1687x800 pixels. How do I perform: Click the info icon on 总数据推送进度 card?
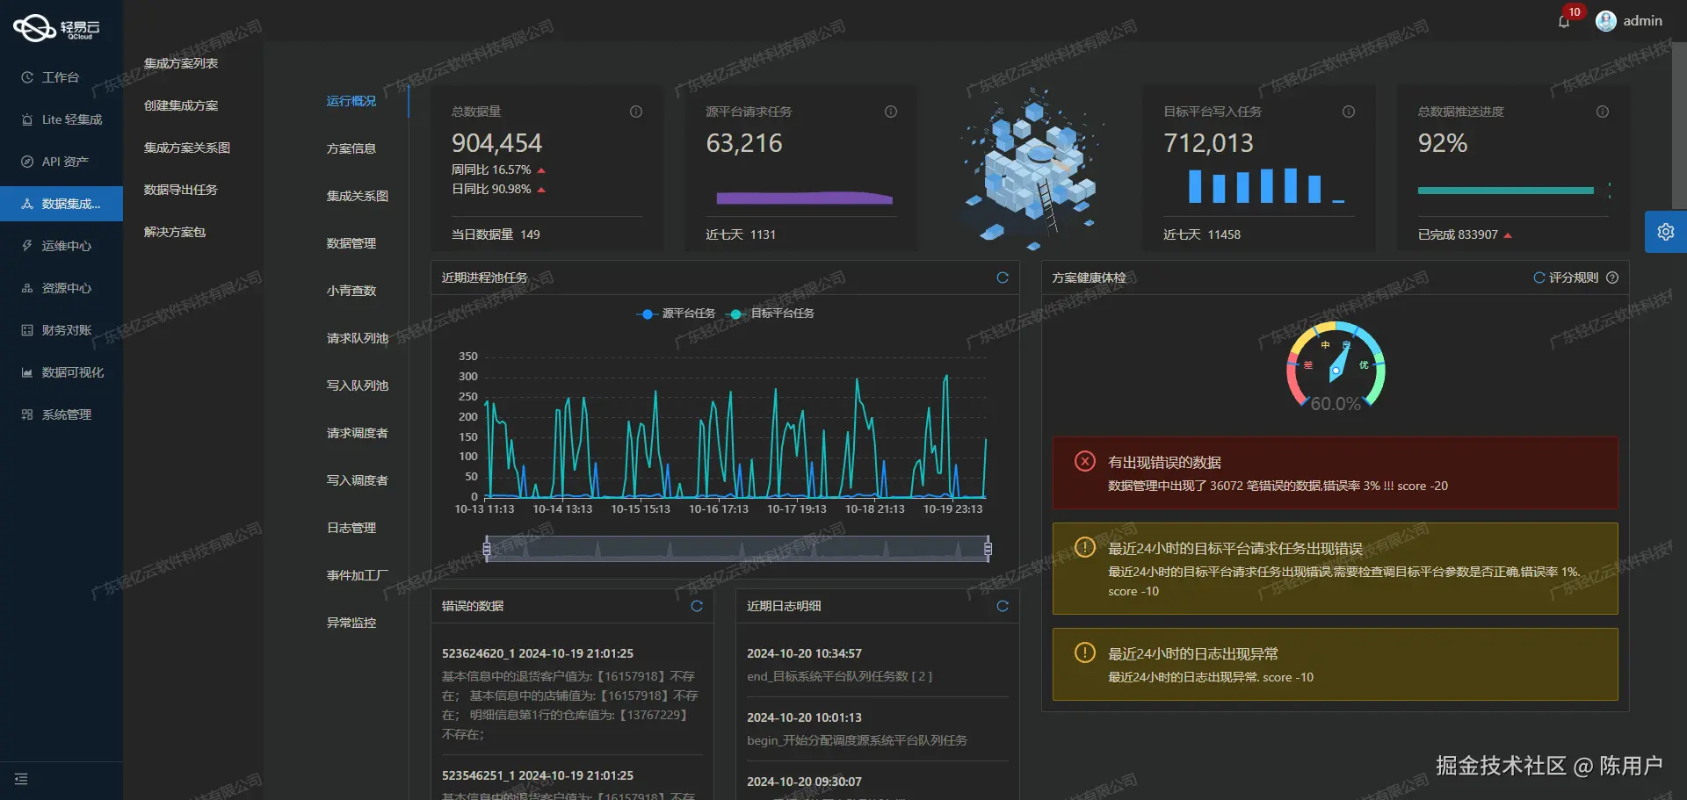(x=1603, y=112)
